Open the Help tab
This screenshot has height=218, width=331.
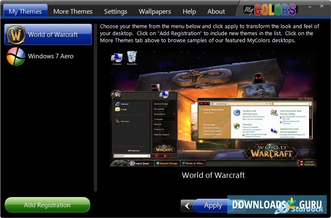tap(189, 12)
